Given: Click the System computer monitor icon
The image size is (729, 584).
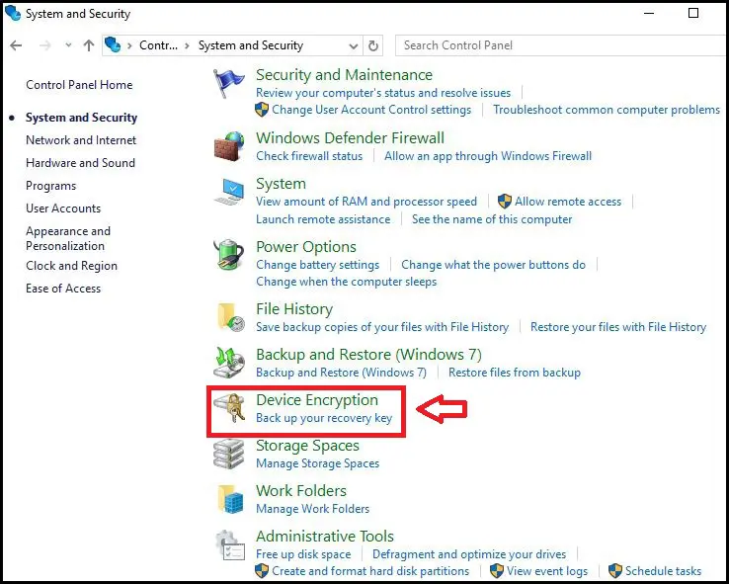Looking at the screenshot, I should click(229, 192).
